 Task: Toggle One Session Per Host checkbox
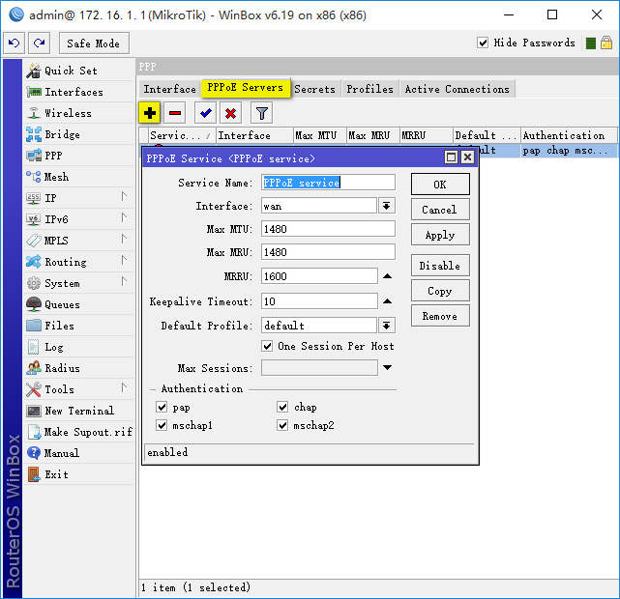coord(267,346)
